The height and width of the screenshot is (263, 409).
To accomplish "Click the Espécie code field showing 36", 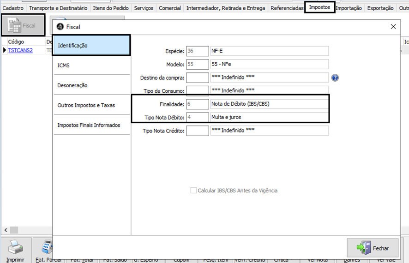I will (x=198, y=51).
